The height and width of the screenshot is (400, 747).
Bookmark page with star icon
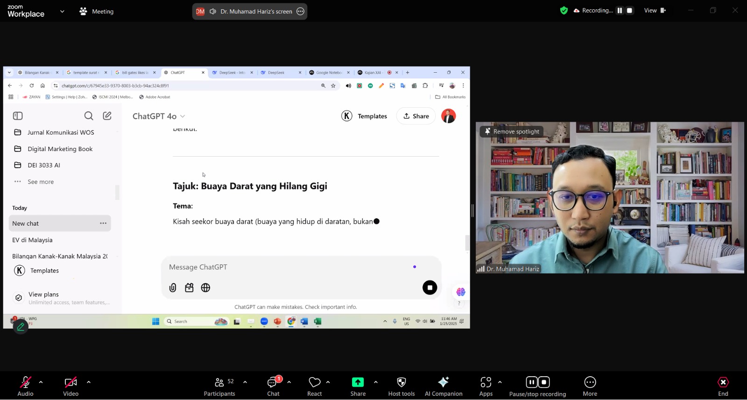pos(333,86)
